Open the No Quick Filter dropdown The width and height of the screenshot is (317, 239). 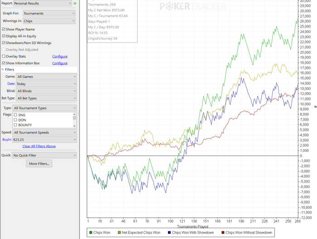point(44,155)
